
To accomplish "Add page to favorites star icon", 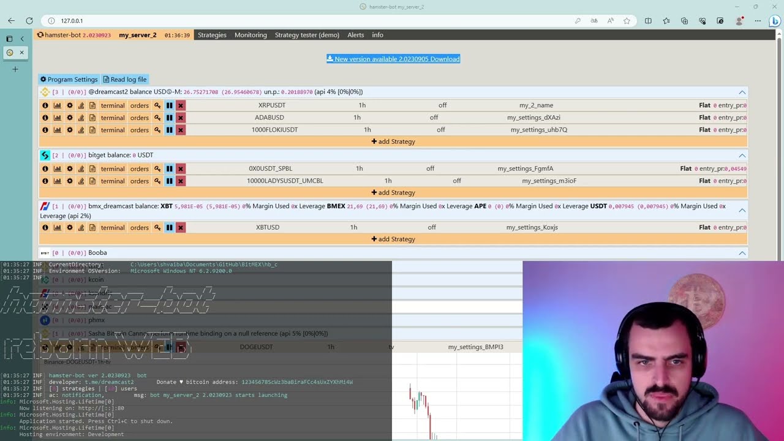I will pyautogui.click(x=627, y=21).
